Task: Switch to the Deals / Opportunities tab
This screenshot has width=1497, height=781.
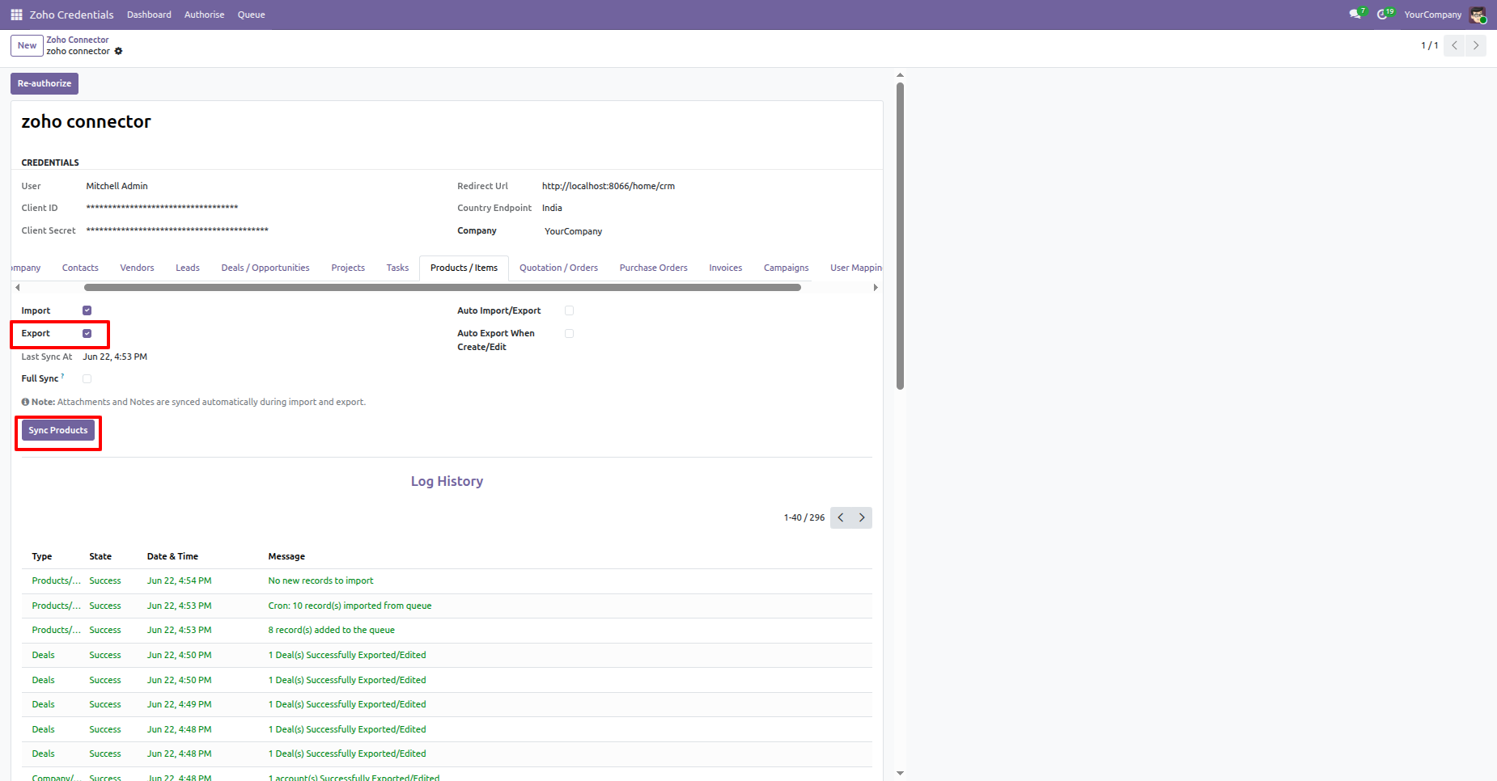Action: 265,268
